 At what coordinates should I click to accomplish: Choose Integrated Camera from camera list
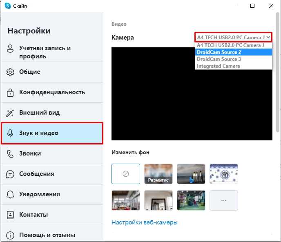(x=233, y=66)
